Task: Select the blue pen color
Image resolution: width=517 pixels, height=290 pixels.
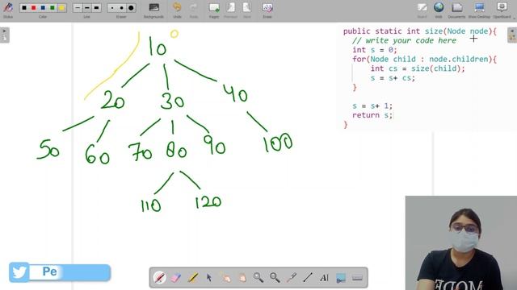Action: tap(43, 7)
